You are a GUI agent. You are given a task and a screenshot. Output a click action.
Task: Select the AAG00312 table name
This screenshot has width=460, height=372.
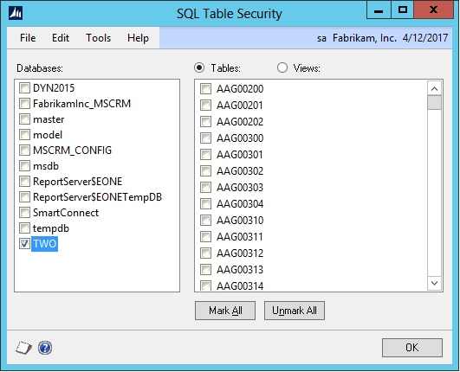point(240,253)
